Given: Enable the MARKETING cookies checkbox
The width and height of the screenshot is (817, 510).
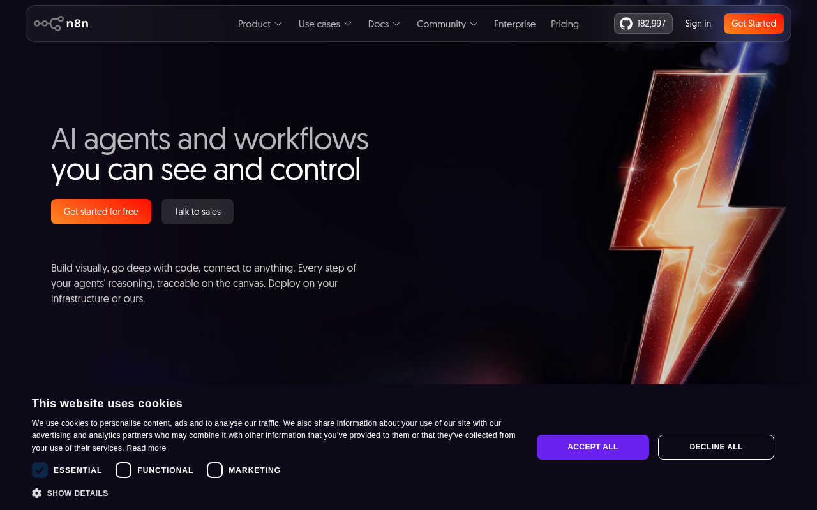Looking at the screenshot, I should tap(214, 470).
